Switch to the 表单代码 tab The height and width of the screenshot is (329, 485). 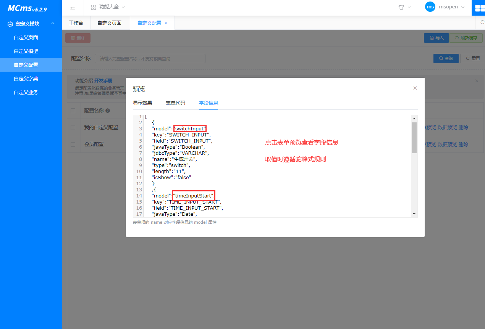(175, 103)
